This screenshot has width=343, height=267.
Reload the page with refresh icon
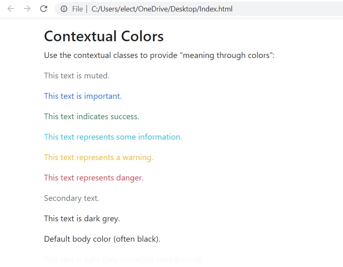[43, 9]
